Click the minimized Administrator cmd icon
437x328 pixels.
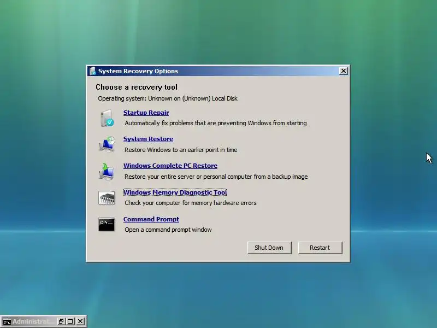pyautogui.click(x=7, y=322)
